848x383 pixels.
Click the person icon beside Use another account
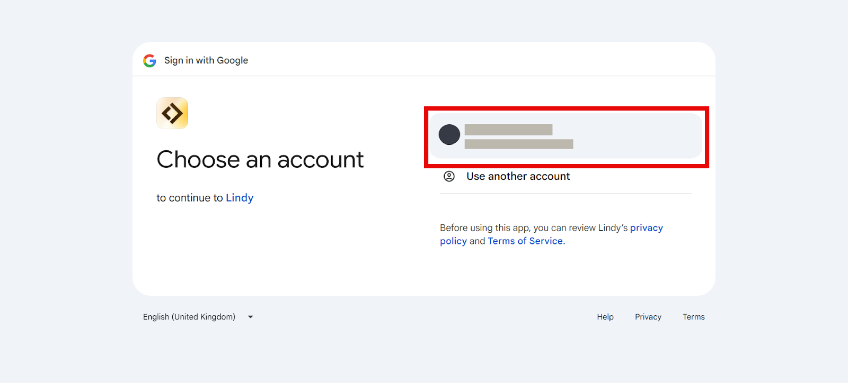point(449,176)
